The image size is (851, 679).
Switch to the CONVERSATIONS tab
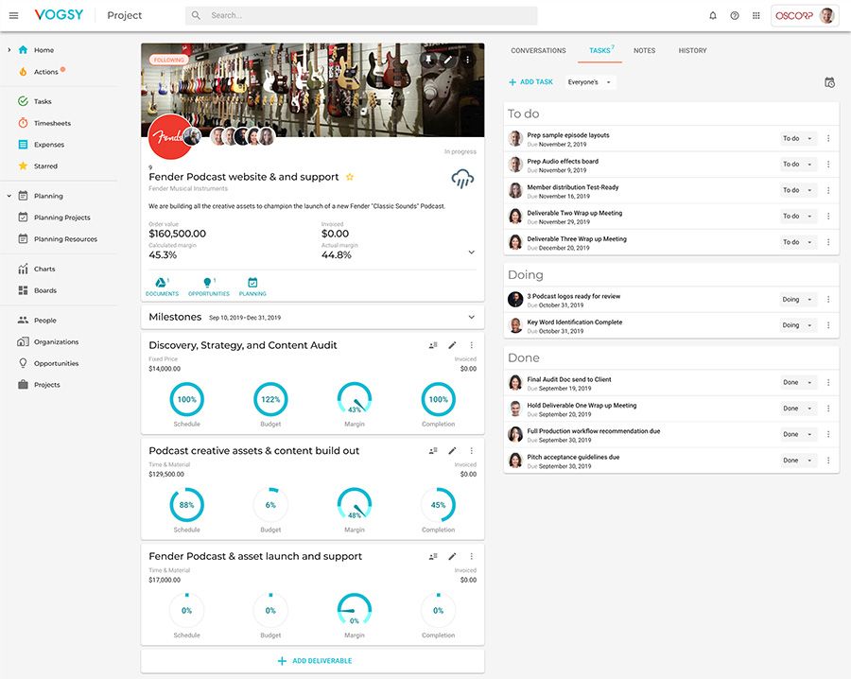click(538, 50)
